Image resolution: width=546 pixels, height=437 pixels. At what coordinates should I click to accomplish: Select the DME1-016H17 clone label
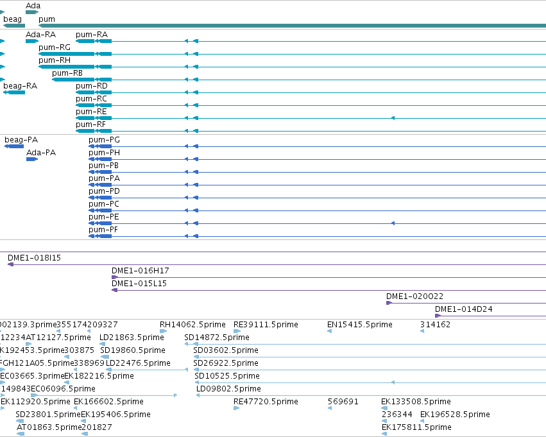tap(141, 271)
